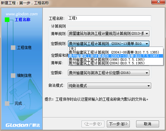Image resolution: width=166 pixels, height=131 pixels.
Task: Select the 完成 step in the sidebar
Action: click(x=18, y=103)
